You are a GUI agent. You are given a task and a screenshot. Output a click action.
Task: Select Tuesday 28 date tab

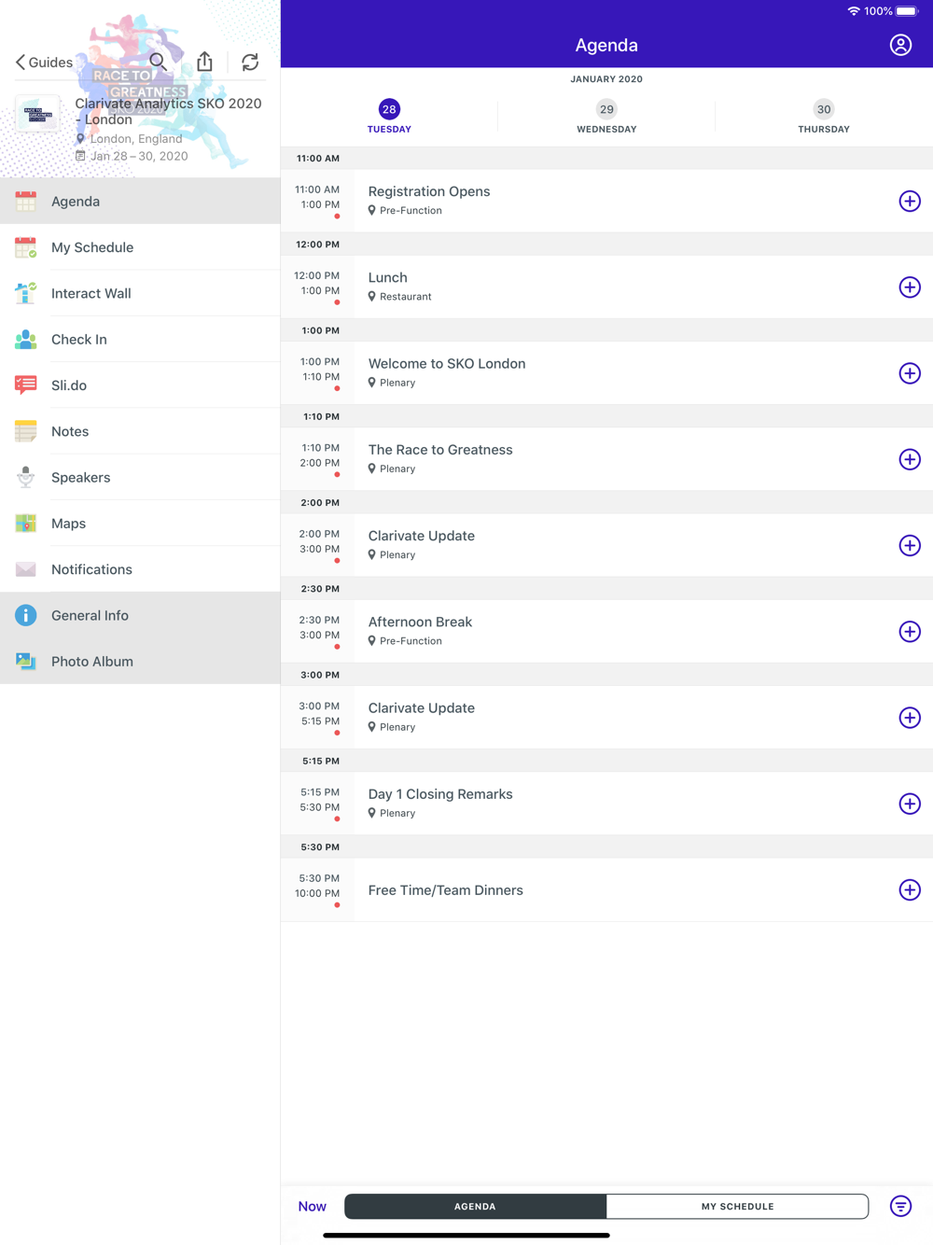[x=389, y=117]
